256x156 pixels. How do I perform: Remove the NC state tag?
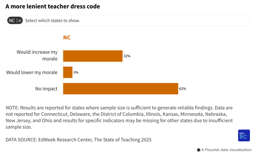[19, 21]
